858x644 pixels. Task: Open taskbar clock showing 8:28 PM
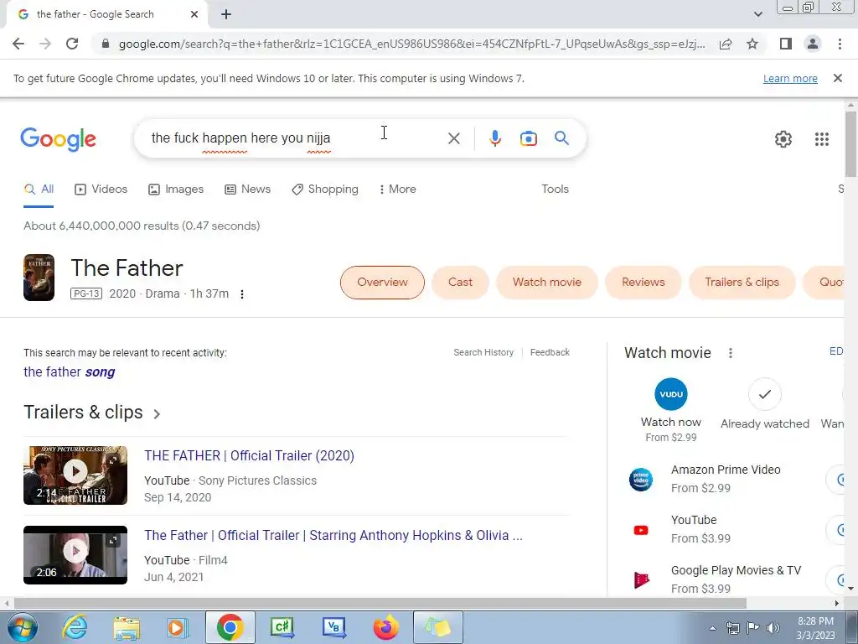click(815, 628)
